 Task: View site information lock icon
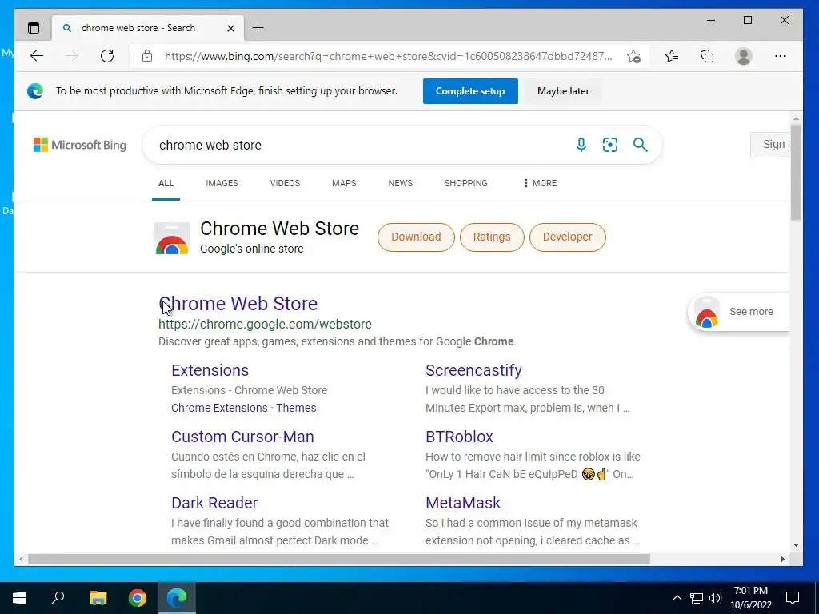coord(147,56)
